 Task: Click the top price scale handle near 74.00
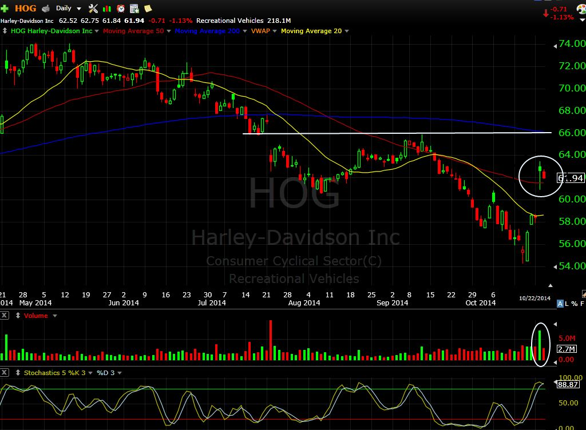(555, 46)
